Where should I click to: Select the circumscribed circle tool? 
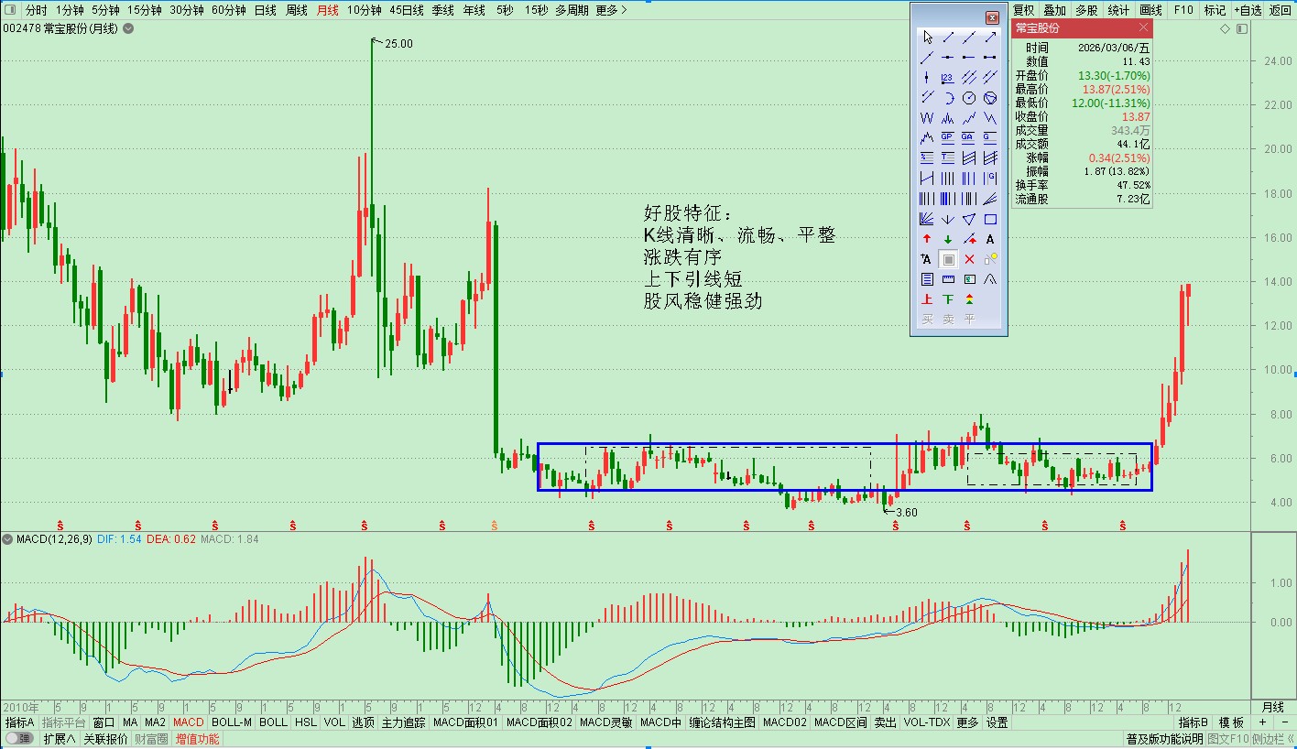coord(990,98)
